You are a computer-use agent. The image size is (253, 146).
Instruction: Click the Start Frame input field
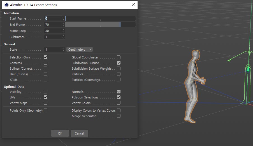53,18
